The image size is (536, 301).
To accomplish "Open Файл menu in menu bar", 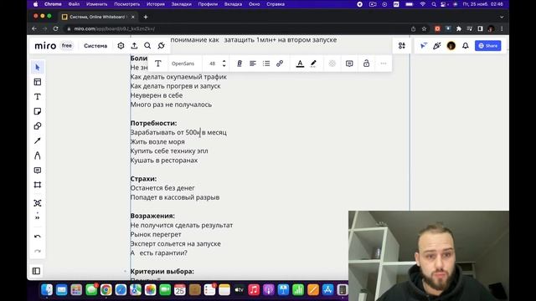I will click(x=74, y=4).
